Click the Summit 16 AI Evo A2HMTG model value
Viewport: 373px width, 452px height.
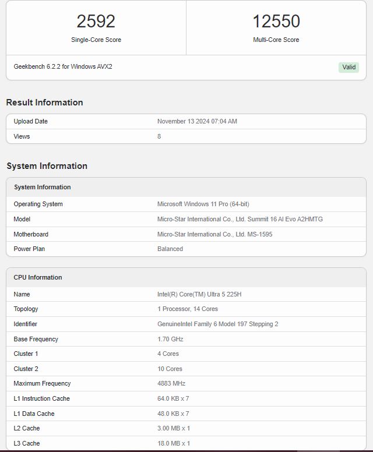[240, 219]
